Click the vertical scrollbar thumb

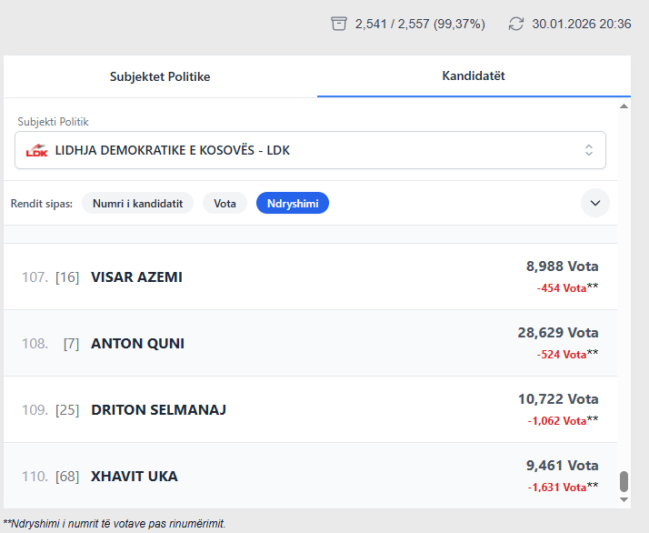pos(624,481)
